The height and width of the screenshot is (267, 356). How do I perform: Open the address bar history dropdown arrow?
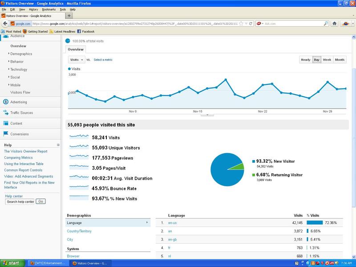coord(246,24)
